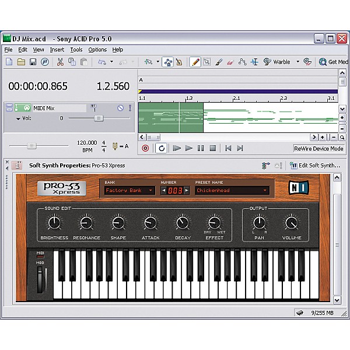Click the timeline horizontal scrollbar thumb

click(153, 137)
